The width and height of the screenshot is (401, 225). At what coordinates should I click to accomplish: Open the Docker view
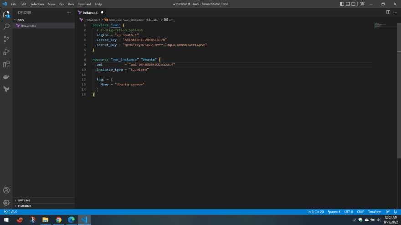coord(6,76)
